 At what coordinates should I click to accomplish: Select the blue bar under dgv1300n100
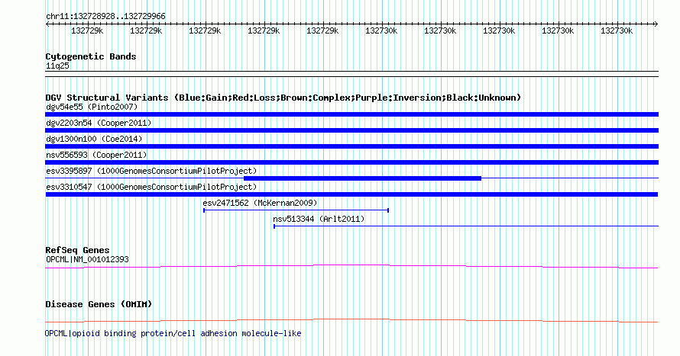(351, 146)
